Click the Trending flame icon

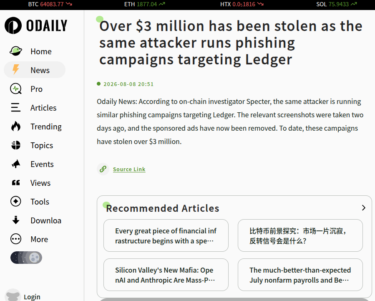[x=16, y=126]
